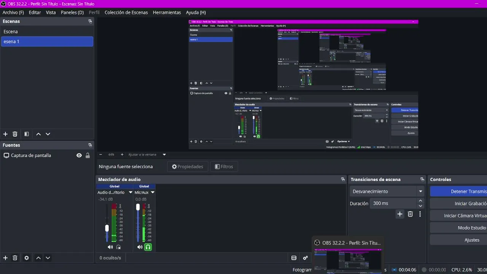This screenshot has height=274, width=487.
Task: Open source properties gear in Fuentes toolbar
Action: pos(27,258)
